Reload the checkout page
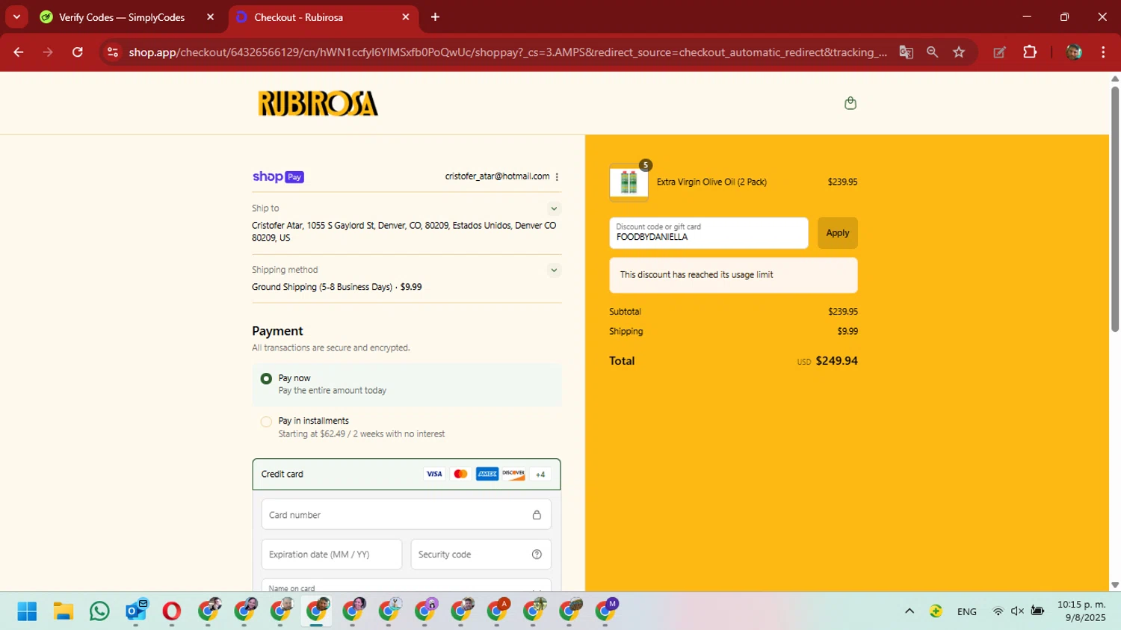The height and width of the screenshot is (630, 1121). click(77, 52)
